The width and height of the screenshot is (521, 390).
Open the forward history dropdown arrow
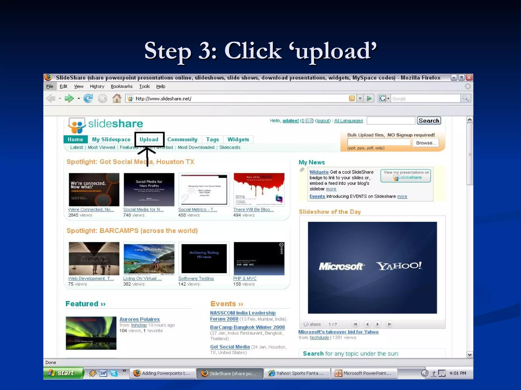point(79,99)
